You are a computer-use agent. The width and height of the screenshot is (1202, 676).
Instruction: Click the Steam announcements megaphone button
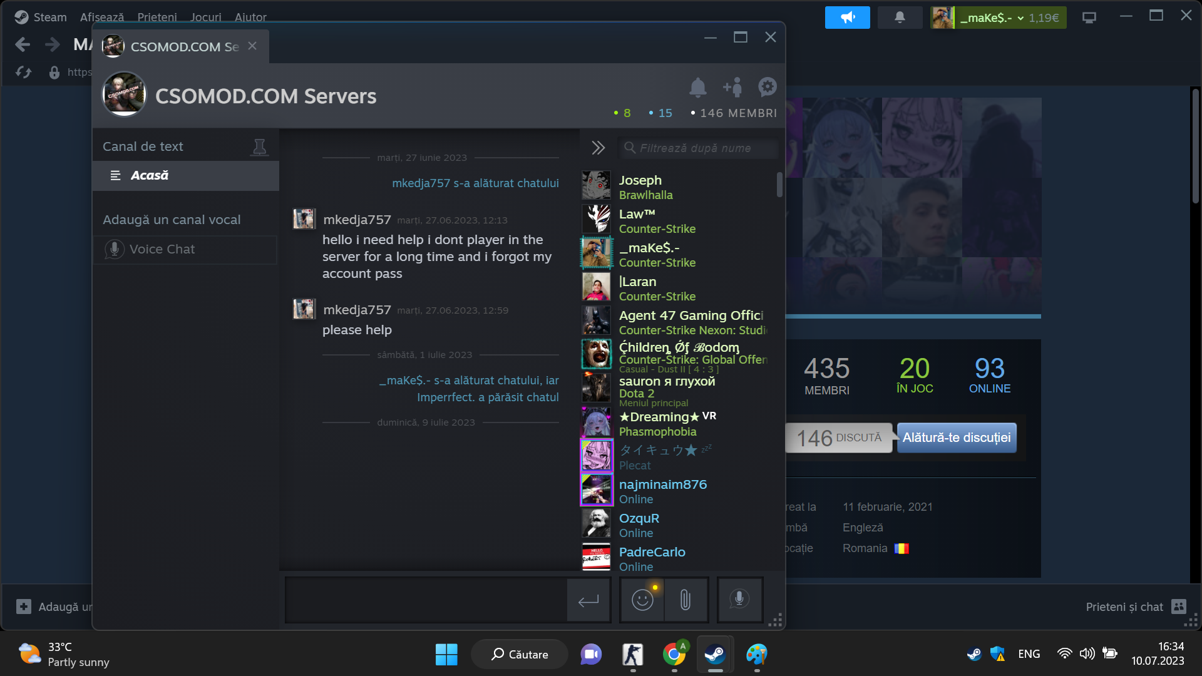(847, 18)
